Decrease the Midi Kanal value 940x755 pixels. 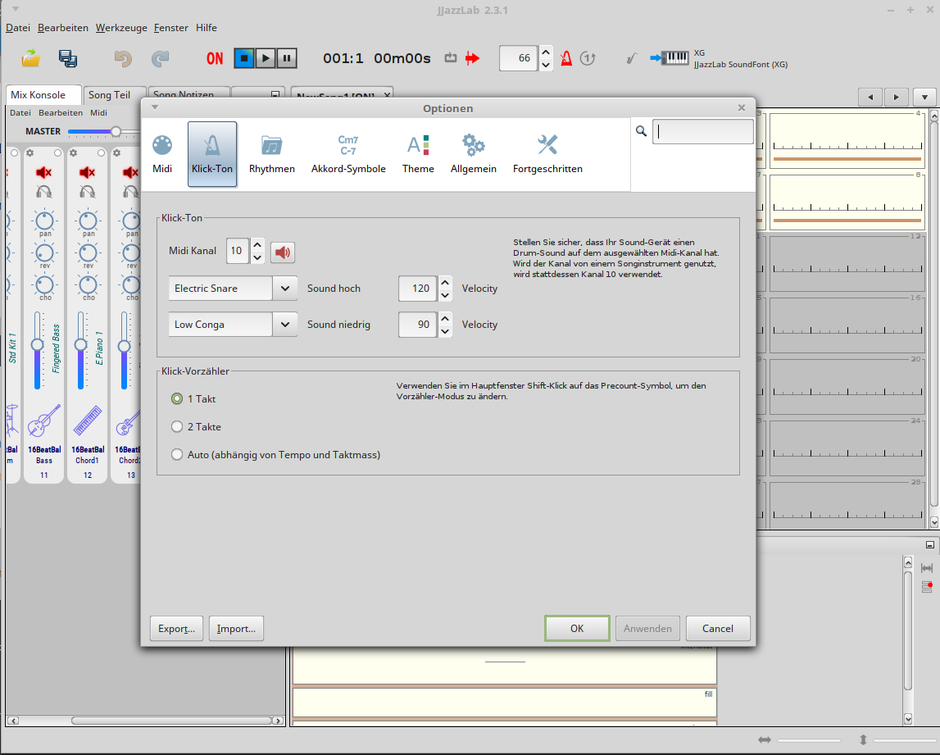click(x=257, y=257)
